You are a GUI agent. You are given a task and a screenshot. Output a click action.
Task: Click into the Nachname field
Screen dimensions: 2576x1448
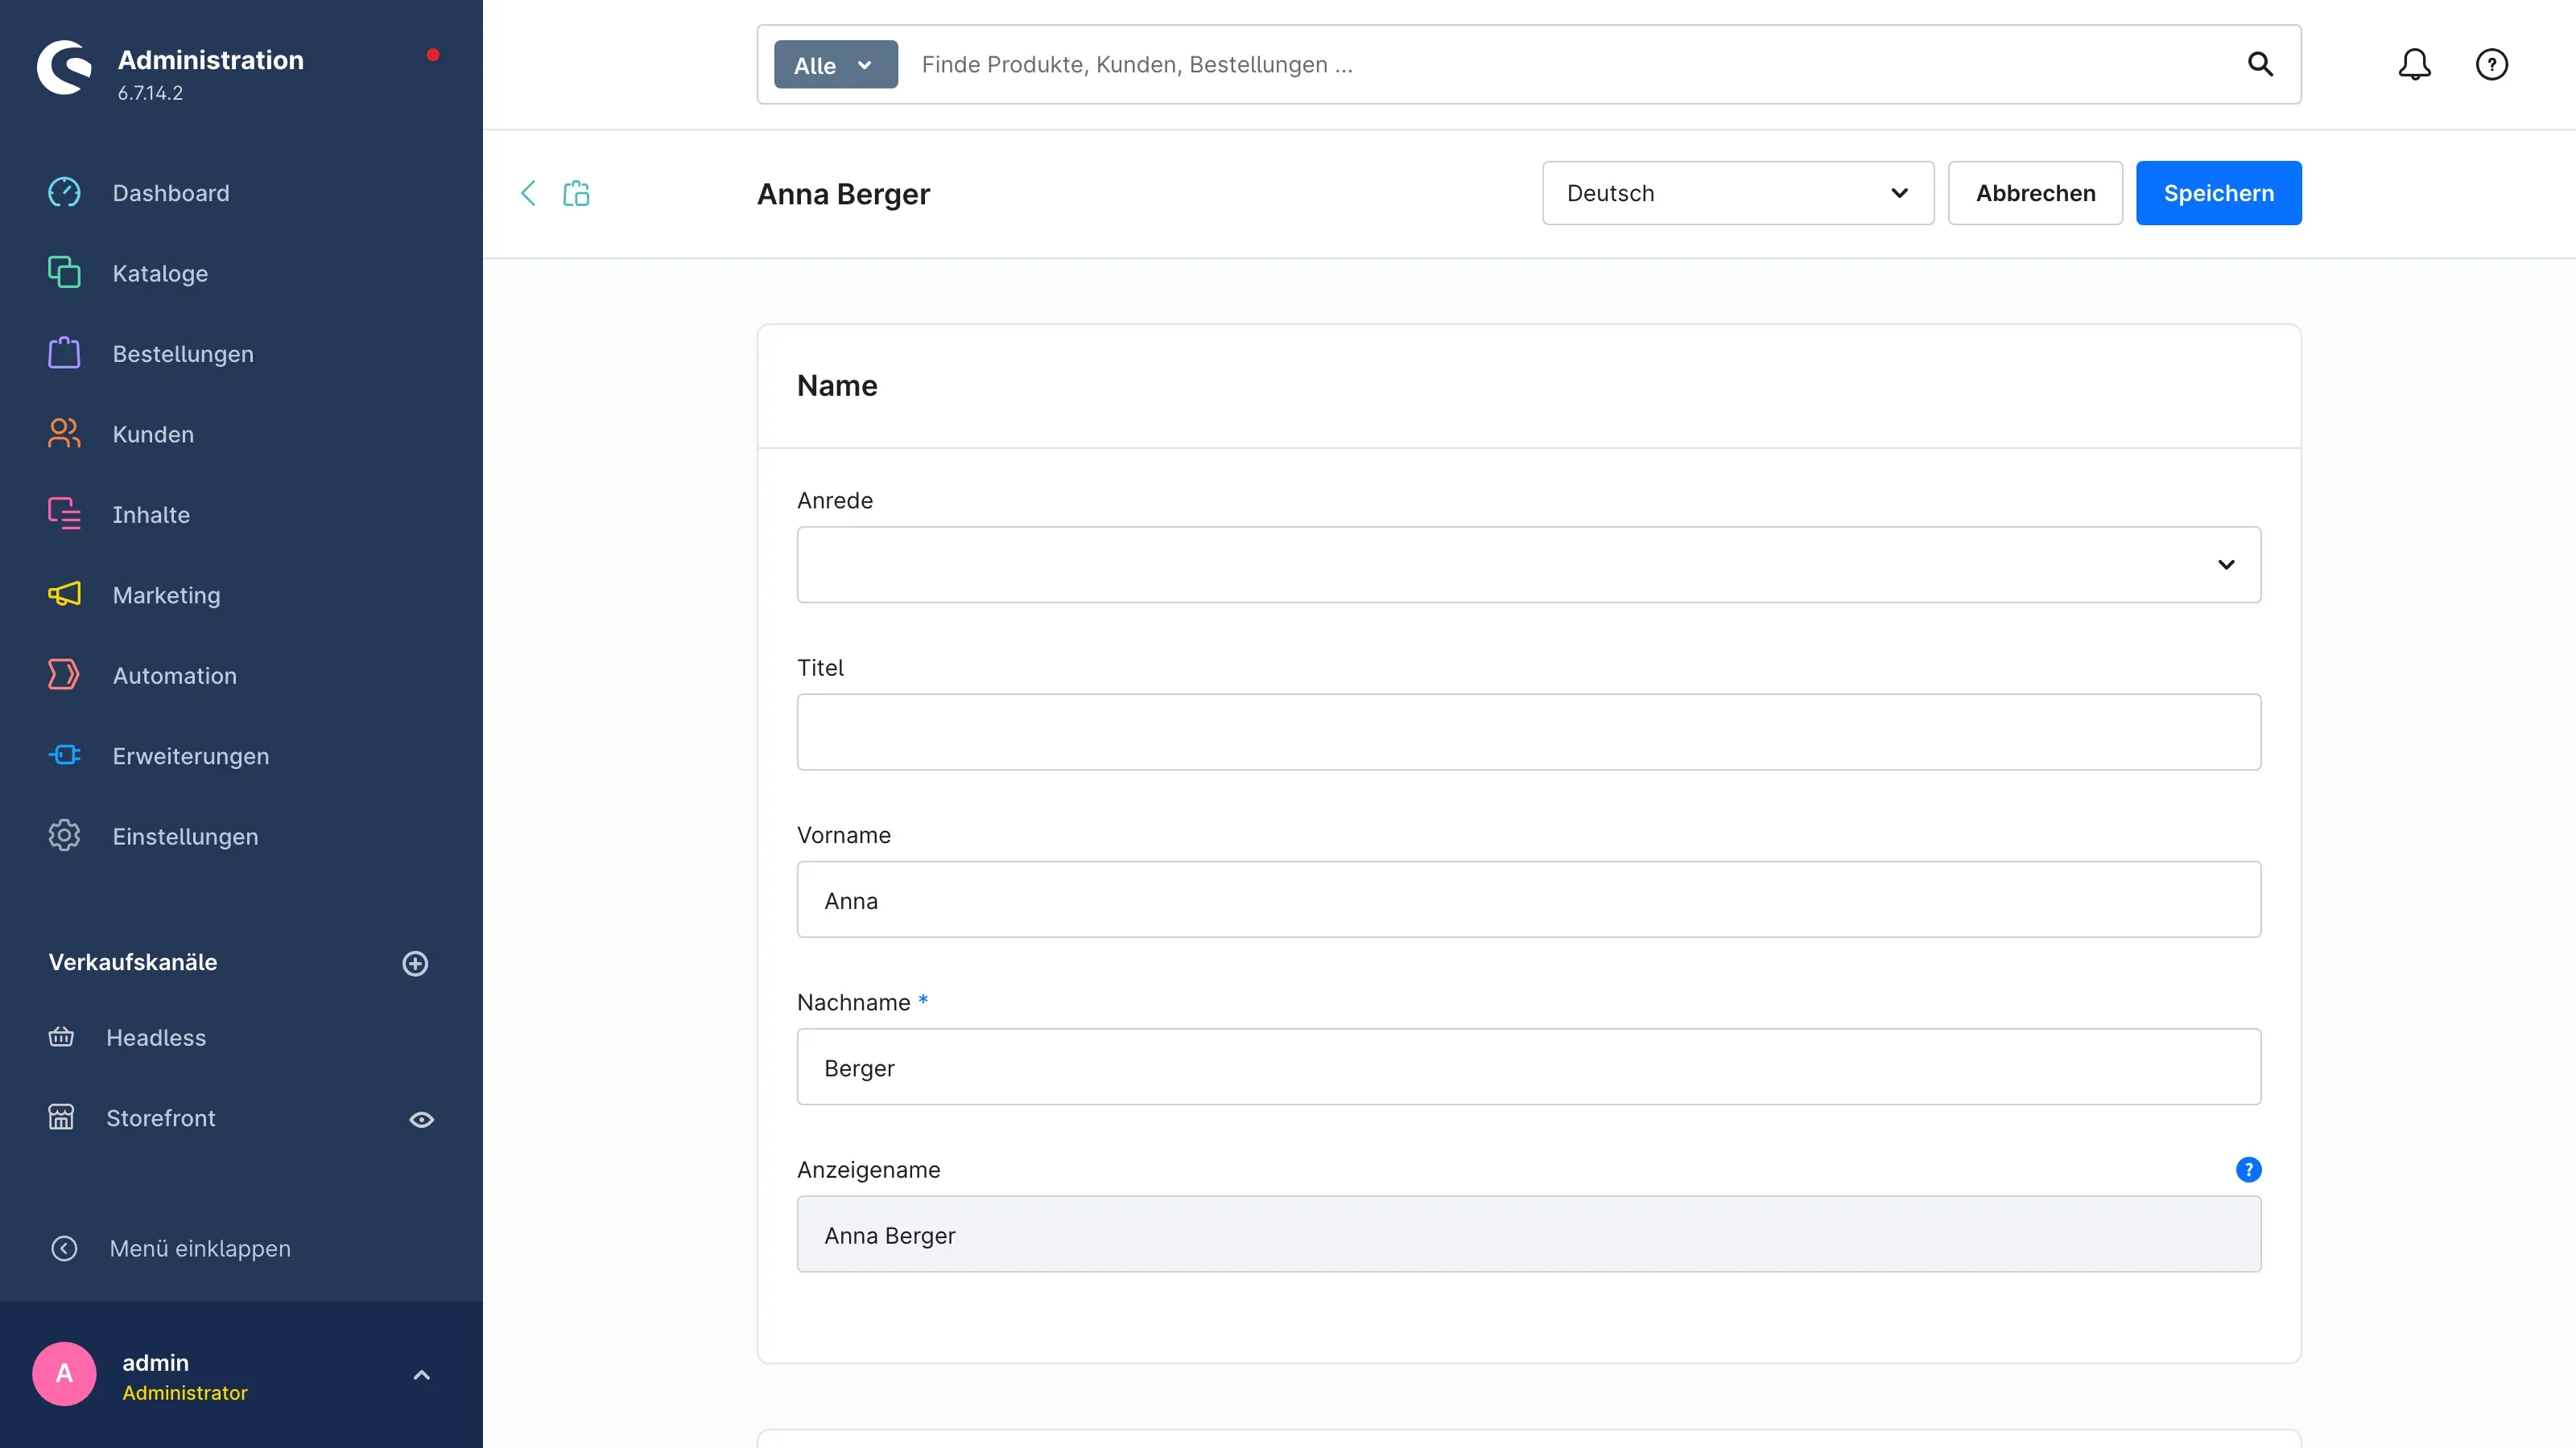[x=1528, y=1066]
